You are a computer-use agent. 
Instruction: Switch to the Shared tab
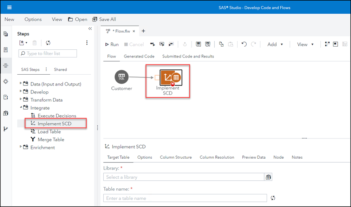pyautogui.click(x=60, y=70)
